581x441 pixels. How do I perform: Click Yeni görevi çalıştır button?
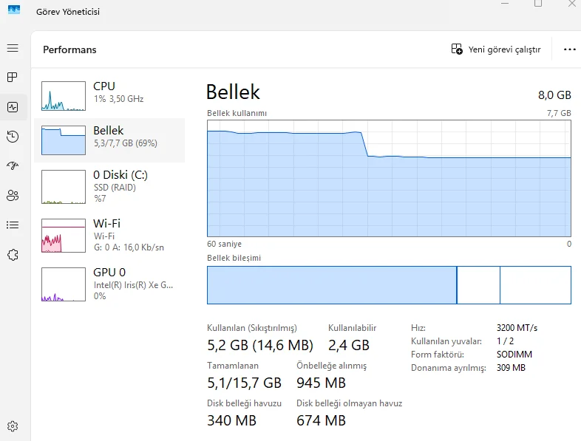click(496, 49)
